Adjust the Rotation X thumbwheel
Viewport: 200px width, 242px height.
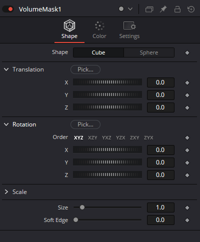pos(107,149)
